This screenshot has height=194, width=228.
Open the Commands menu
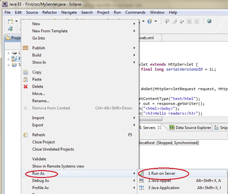[x=135, y=12]
